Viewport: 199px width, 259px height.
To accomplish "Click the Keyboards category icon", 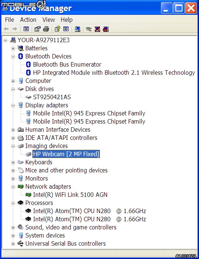I will [x=21, y=162].
